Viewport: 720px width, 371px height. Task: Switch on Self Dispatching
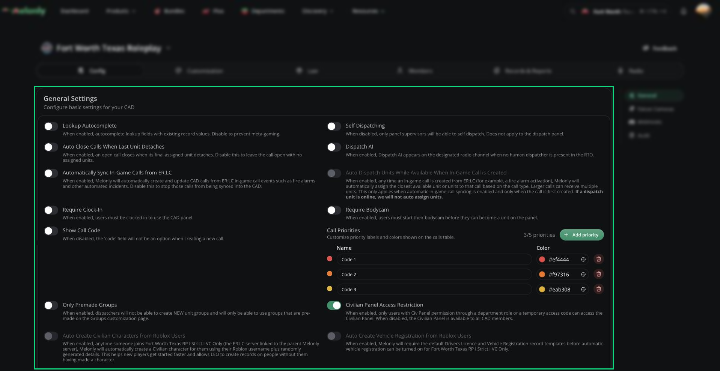pos(334,126)
